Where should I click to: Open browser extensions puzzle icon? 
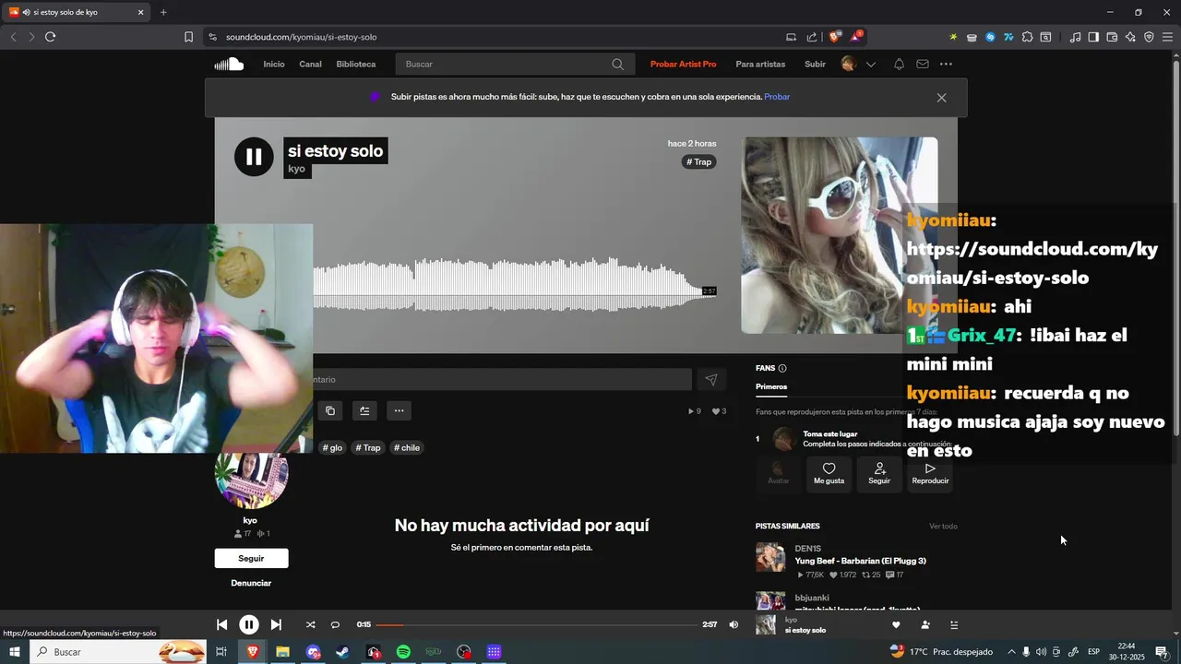tap(1027, 37)
